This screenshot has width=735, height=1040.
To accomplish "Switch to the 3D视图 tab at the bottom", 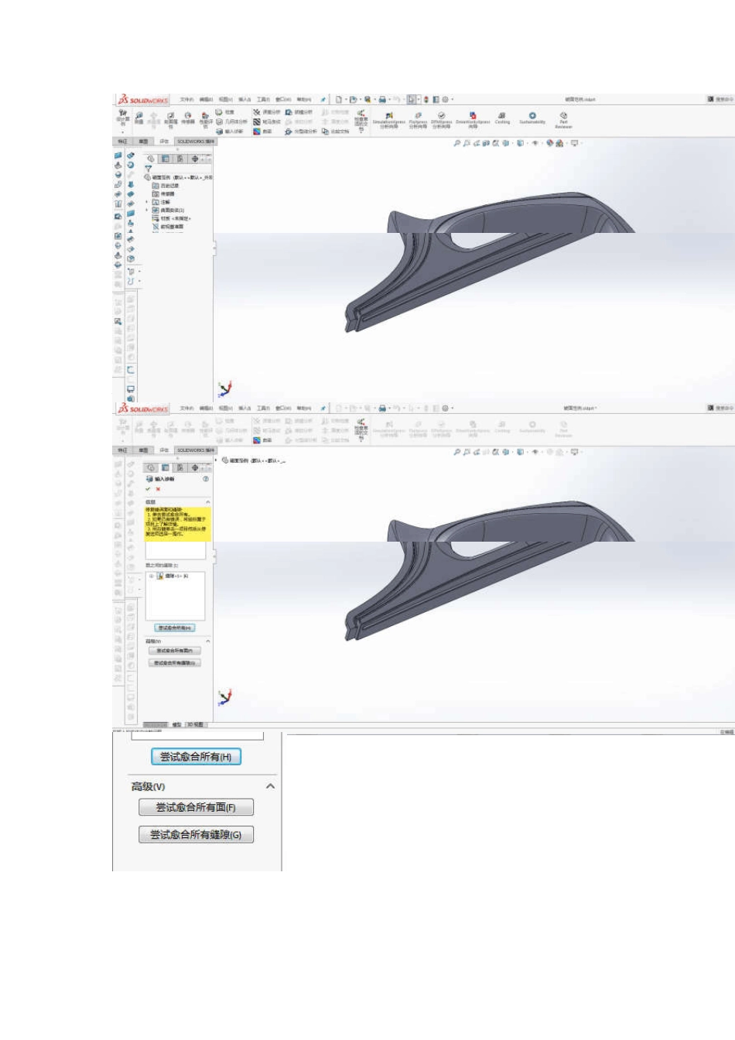I will (x=197, y=725).
